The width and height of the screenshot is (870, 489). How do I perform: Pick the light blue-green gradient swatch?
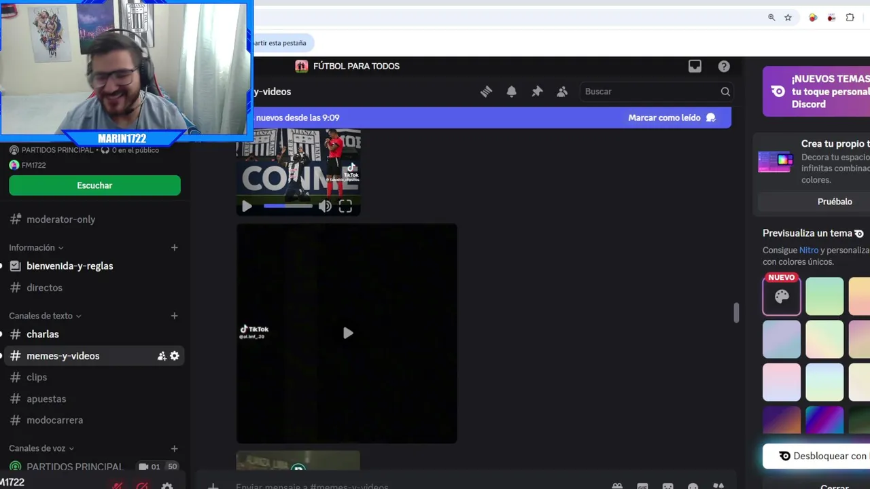[x=824, y=382]
